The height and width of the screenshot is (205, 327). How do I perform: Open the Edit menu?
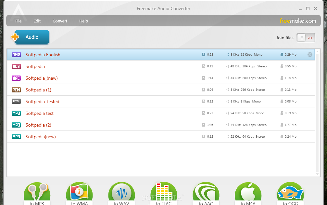pos(37,21)
